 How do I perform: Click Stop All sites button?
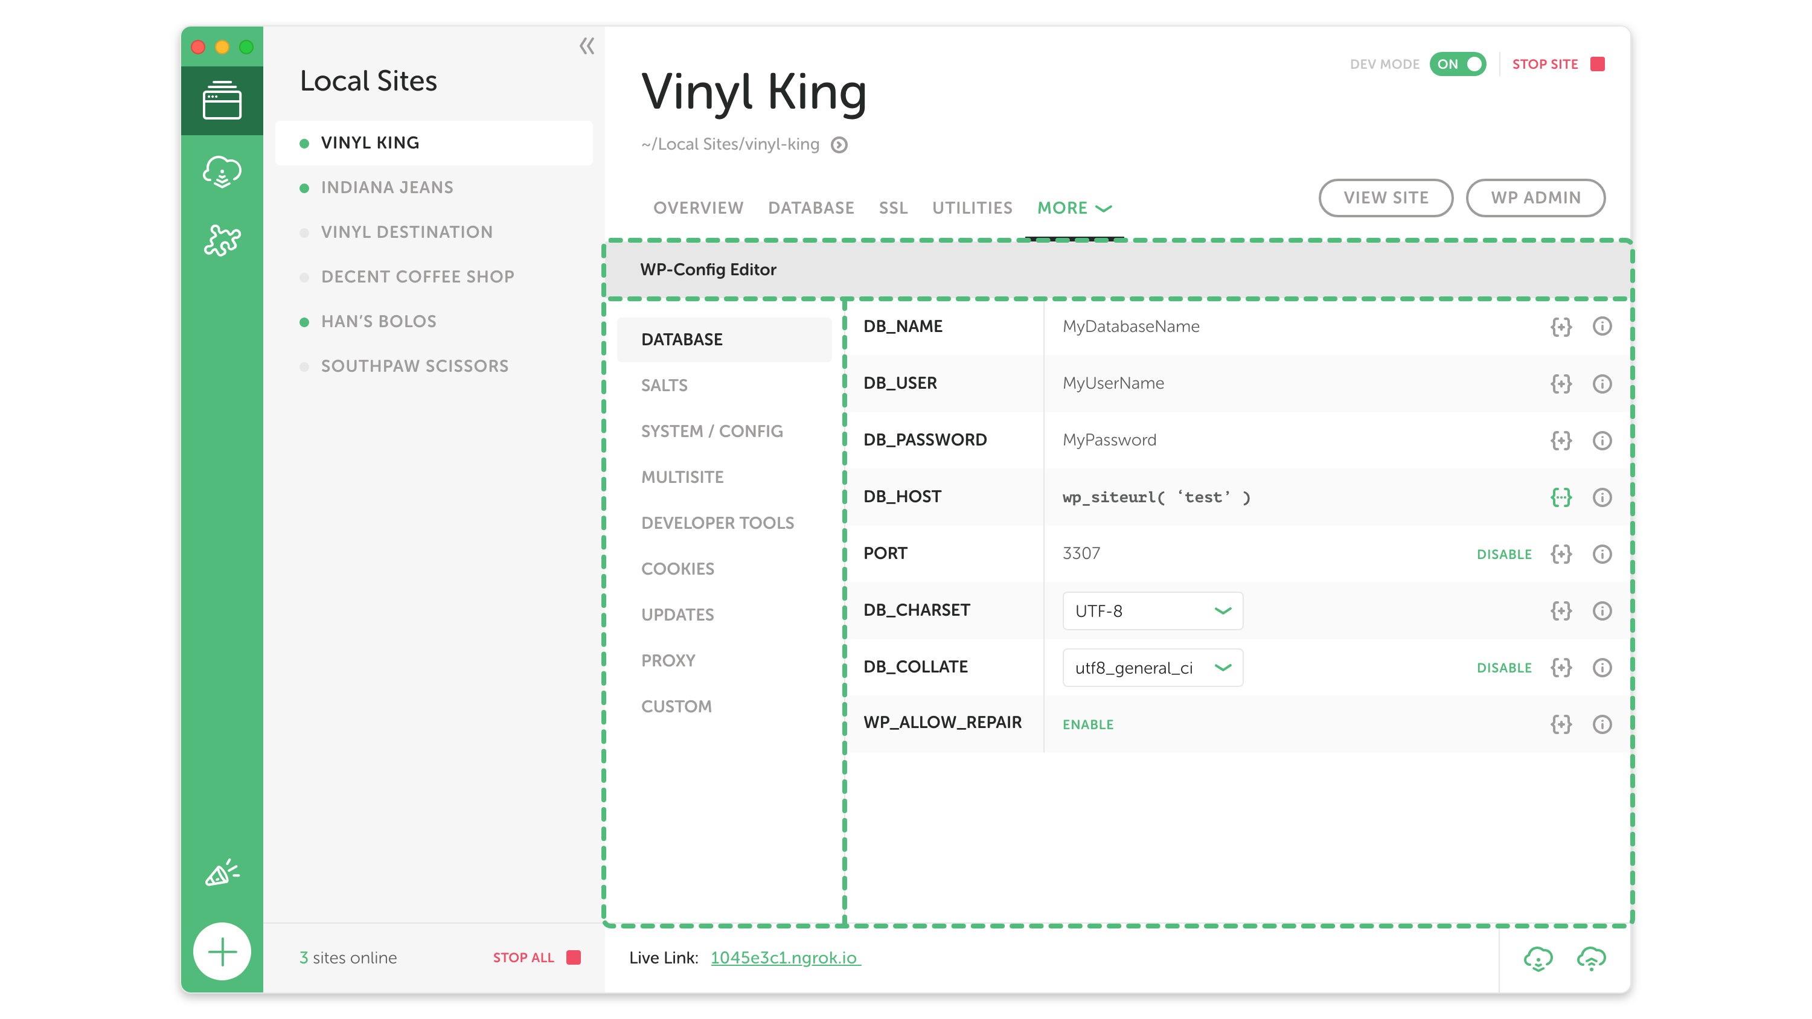click(x=536, y=958)
